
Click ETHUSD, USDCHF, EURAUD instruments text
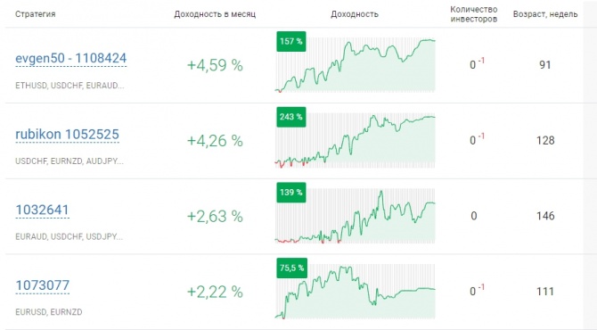point(70,86)
